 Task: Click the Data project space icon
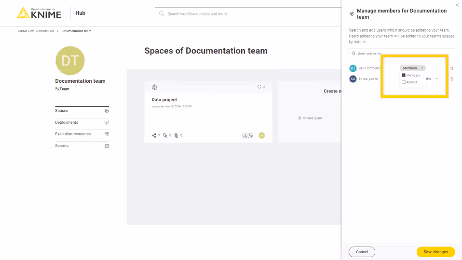pos(154,87)
